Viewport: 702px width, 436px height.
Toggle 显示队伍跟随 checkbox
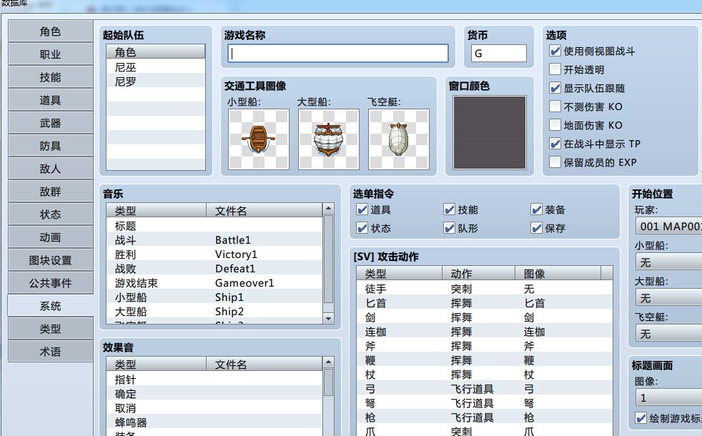coord(555,88)
